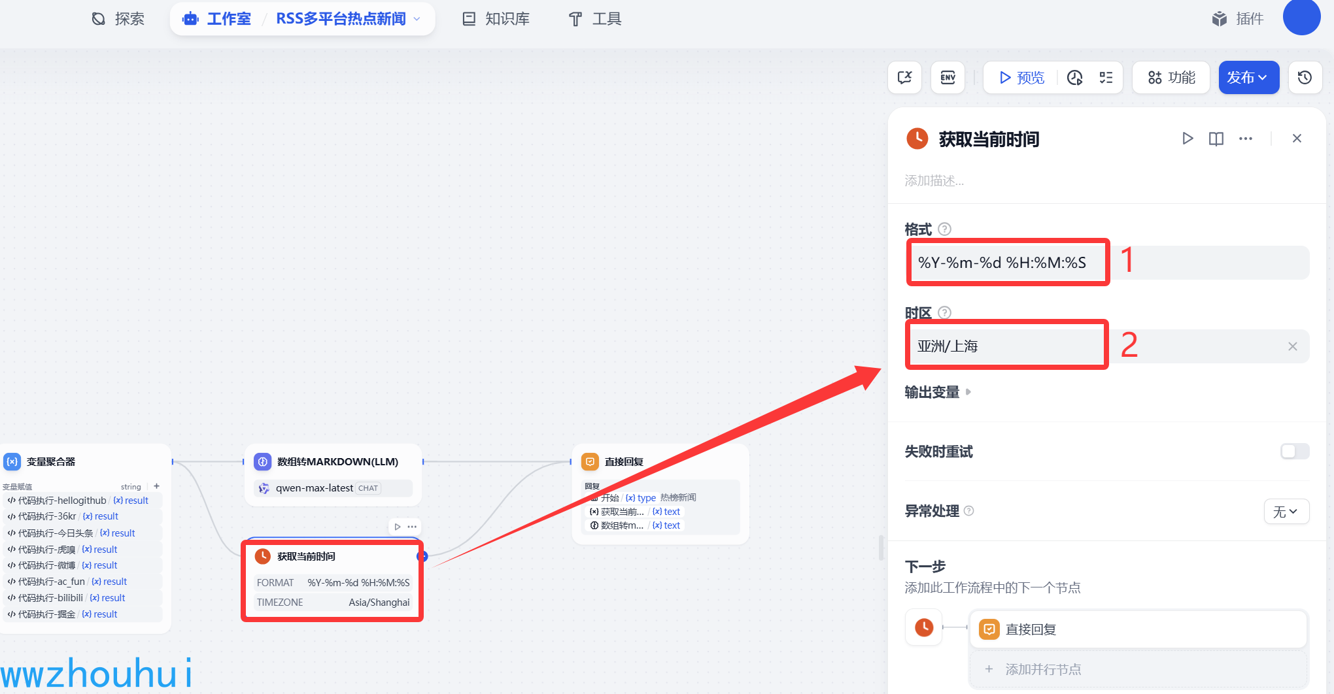Image resolution: width=1334 pixels, height=694 pixels.
Task: Click the 格式 format input field
Action: tap(1108, 263)
